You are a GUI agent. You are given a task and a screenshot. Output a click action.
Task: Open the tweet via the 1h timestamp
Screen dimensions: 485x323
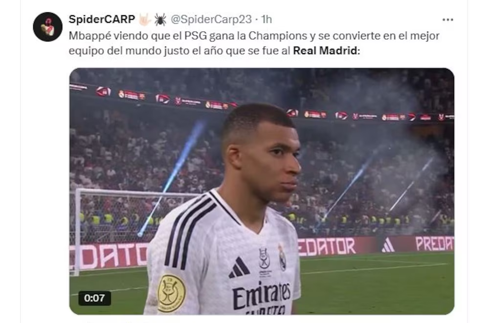[x=266, y=20]
